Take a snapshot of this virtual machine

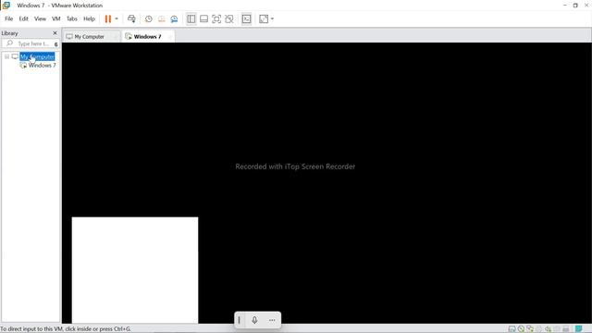click(x=149, y=18)
